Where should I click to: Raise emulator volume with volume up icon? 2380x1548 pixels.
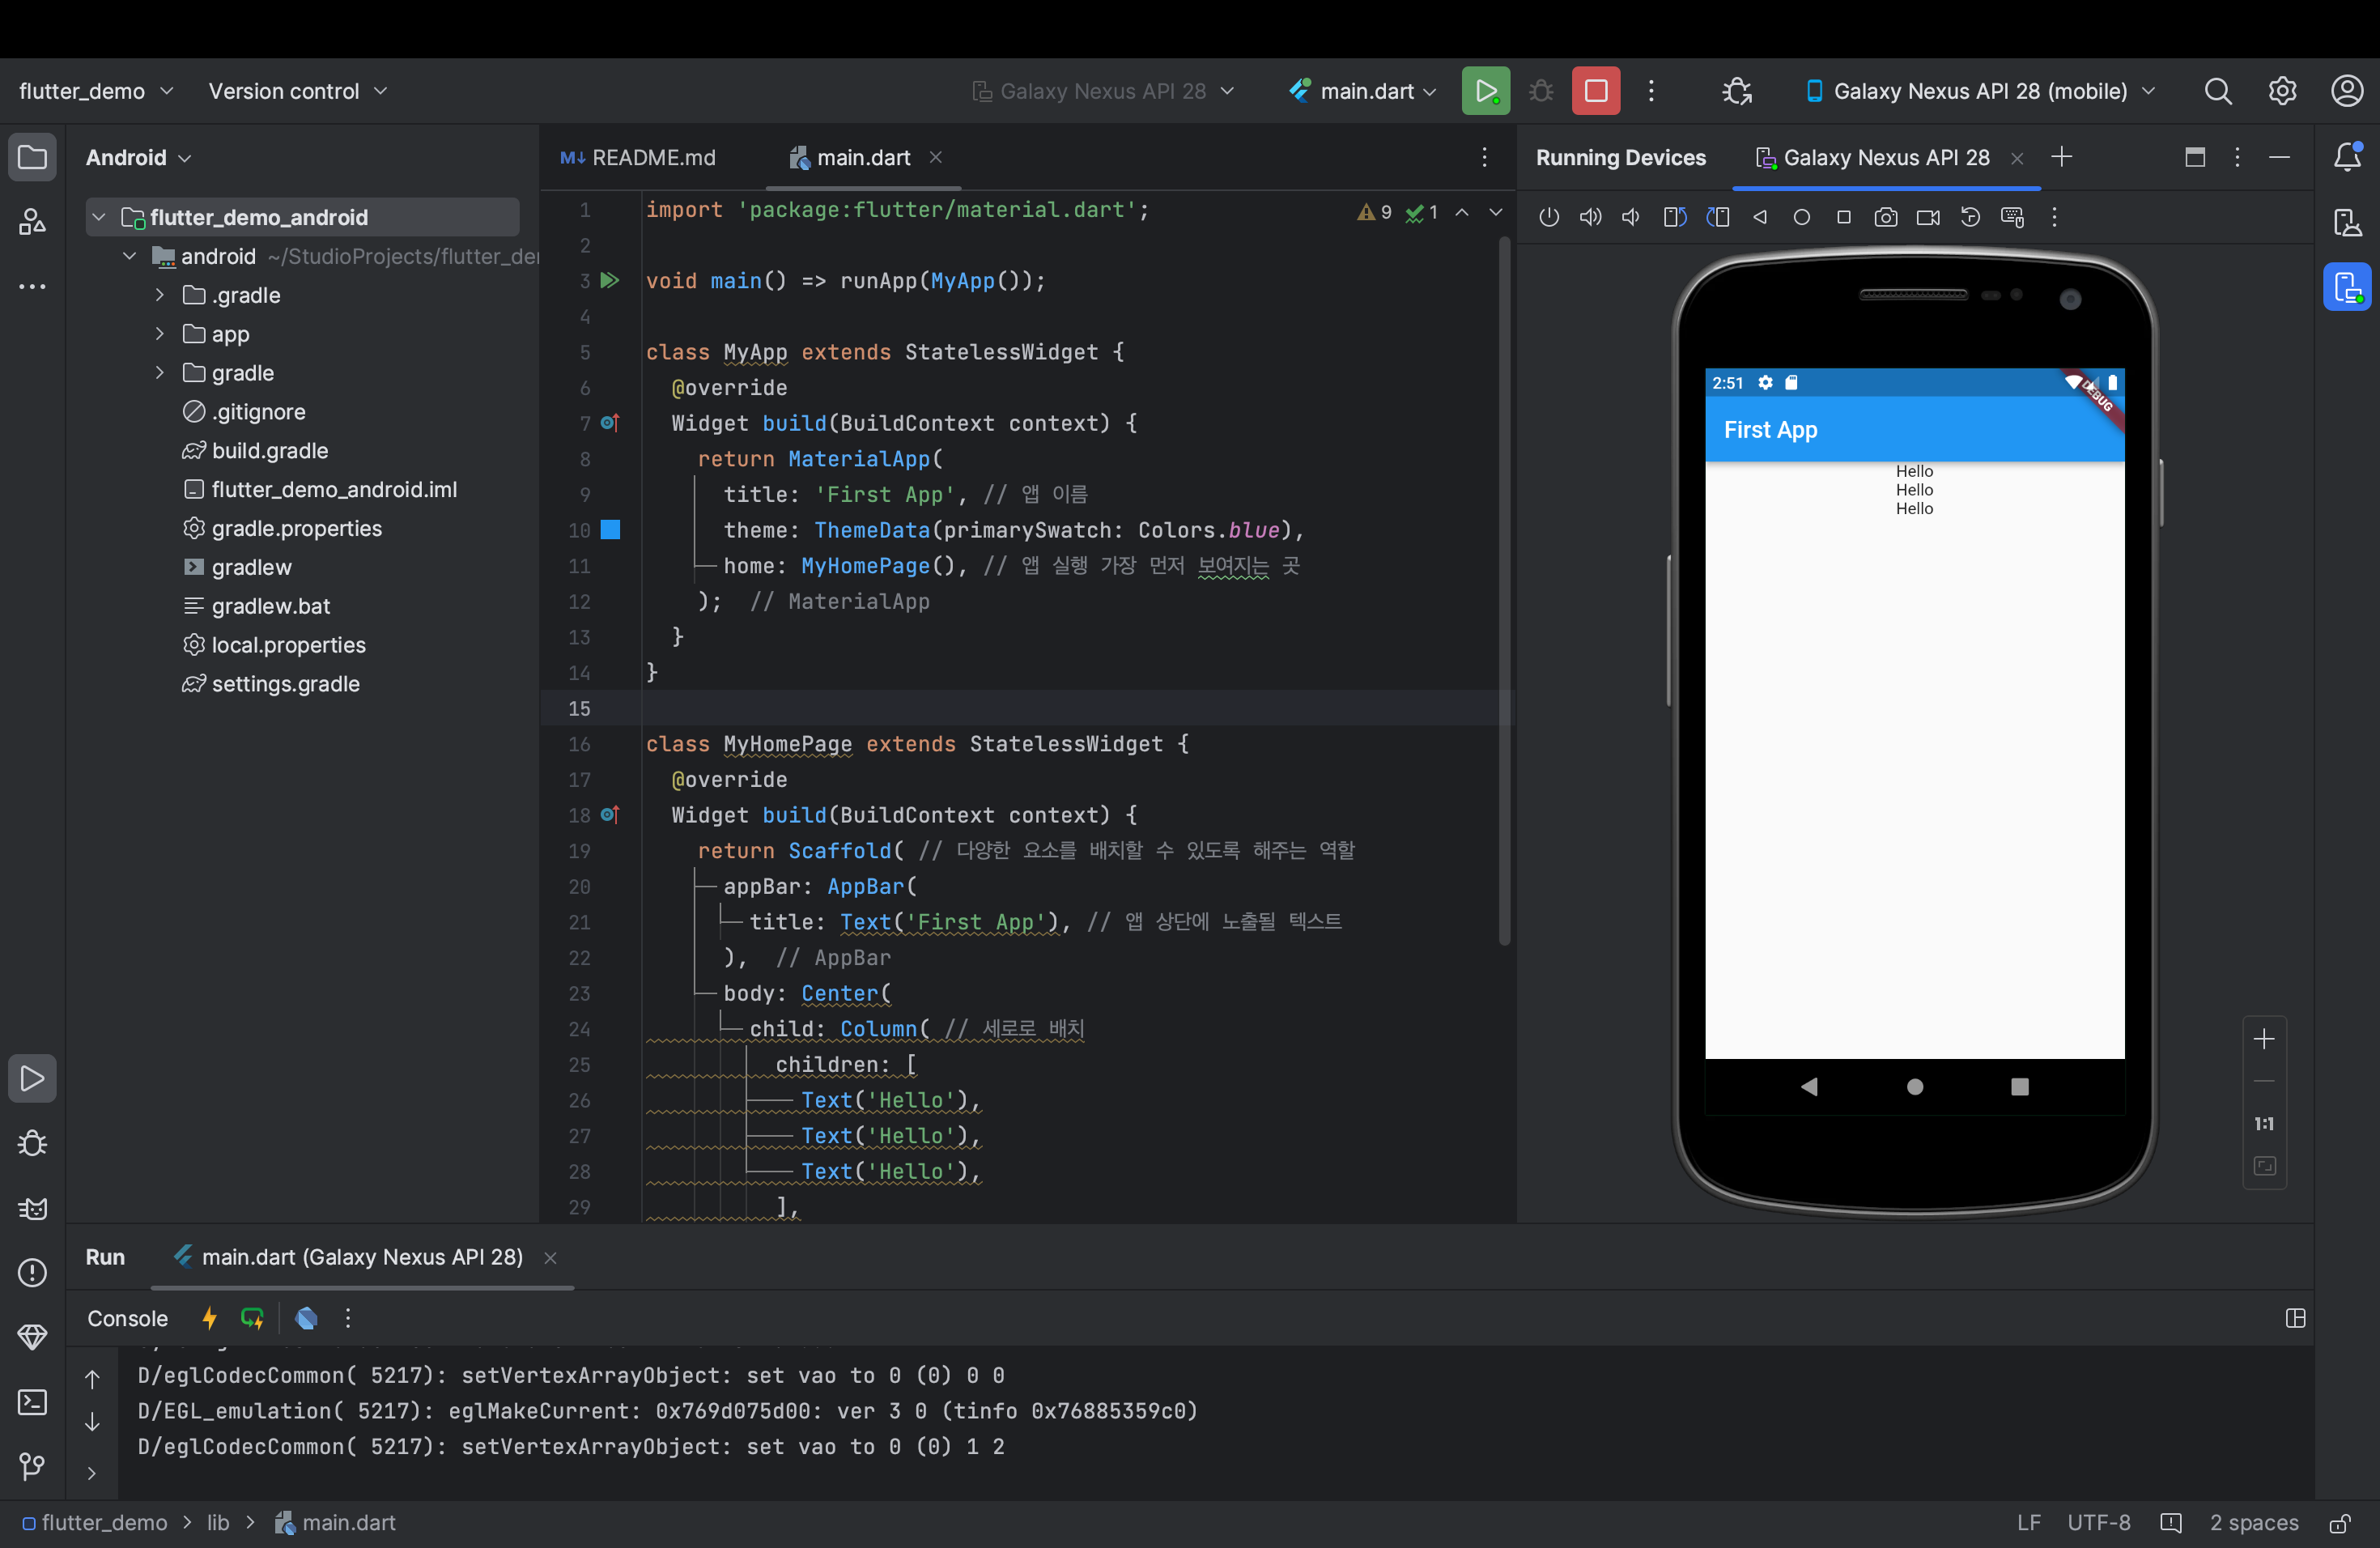[x=1590, y=217]
